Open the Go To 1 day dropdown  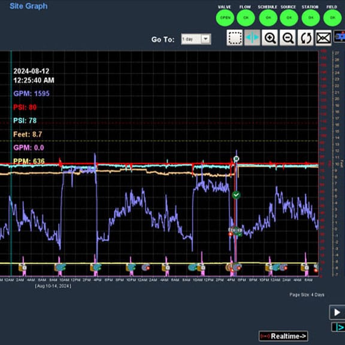(x=196, y=39)
